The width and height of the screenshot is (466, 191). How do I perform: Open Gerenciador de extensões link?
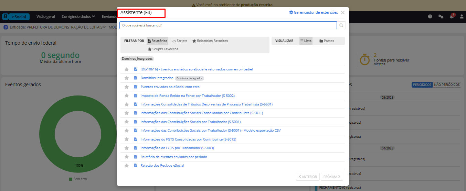314,12
